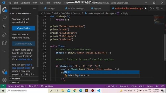Open the Run menu
Screen dimensions: 166x93
48,3
